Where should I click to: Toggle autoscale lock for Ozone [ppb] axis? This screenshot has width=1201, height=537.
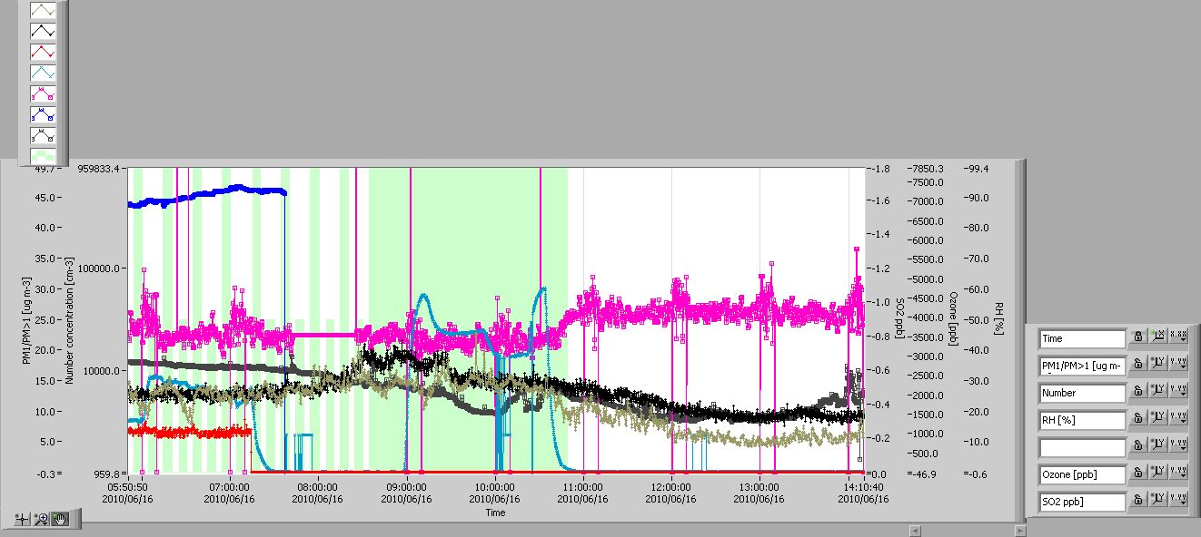point(1138,474)
